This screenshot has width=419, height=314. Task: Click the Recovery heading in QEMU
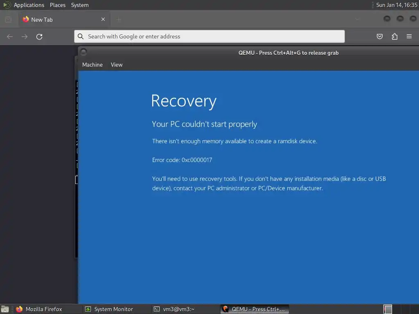click(184, 101)
